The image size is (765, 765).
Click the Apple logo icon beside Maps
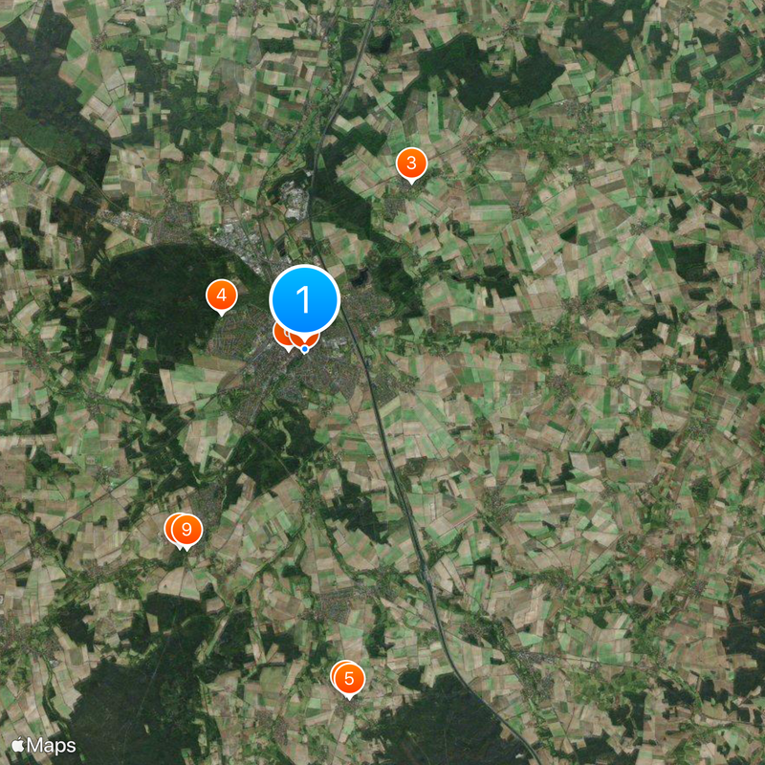[x=18, y=745]
